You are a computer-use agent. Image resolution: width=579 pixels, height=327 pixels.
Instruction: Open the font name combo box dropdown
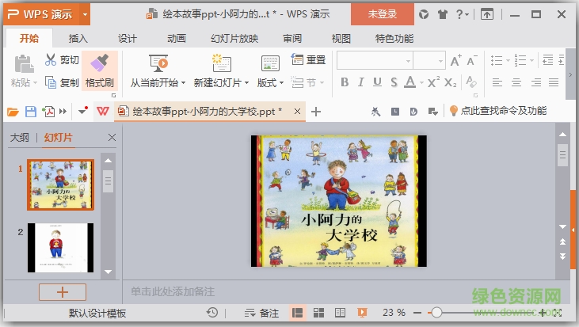(x=408, y=61)
